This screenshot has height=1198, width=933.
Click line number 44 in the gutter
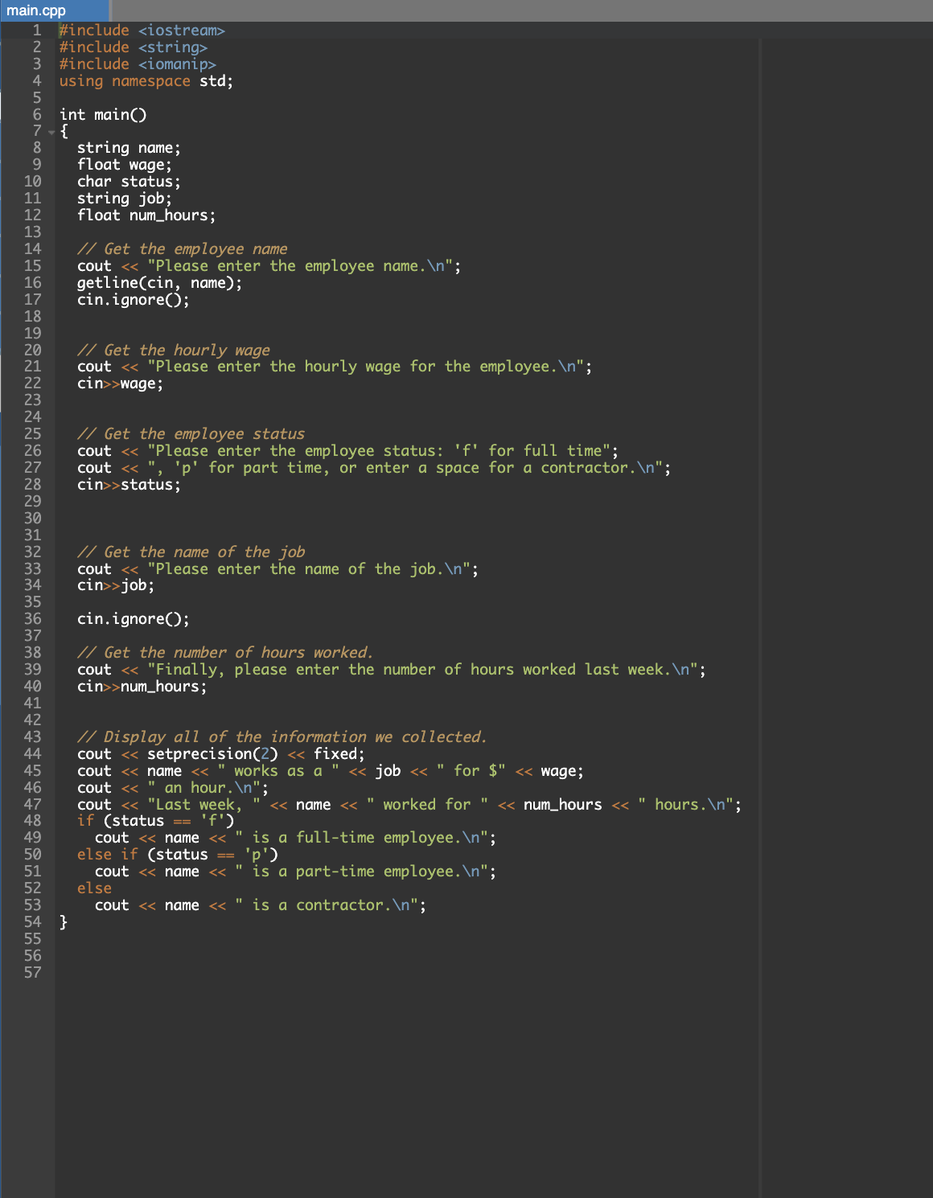[32, 754]
